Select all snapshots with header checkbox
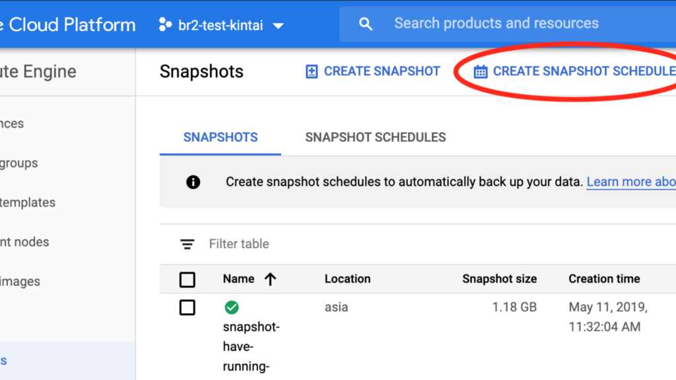The width and height of the screenshot is (676, 380). 187,280
